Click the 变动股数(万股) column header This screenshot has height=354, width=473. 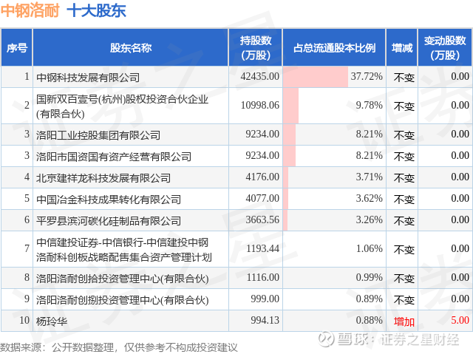pos(445,47)
